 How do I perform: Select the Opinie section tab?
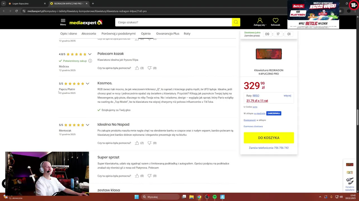point(146,33)
